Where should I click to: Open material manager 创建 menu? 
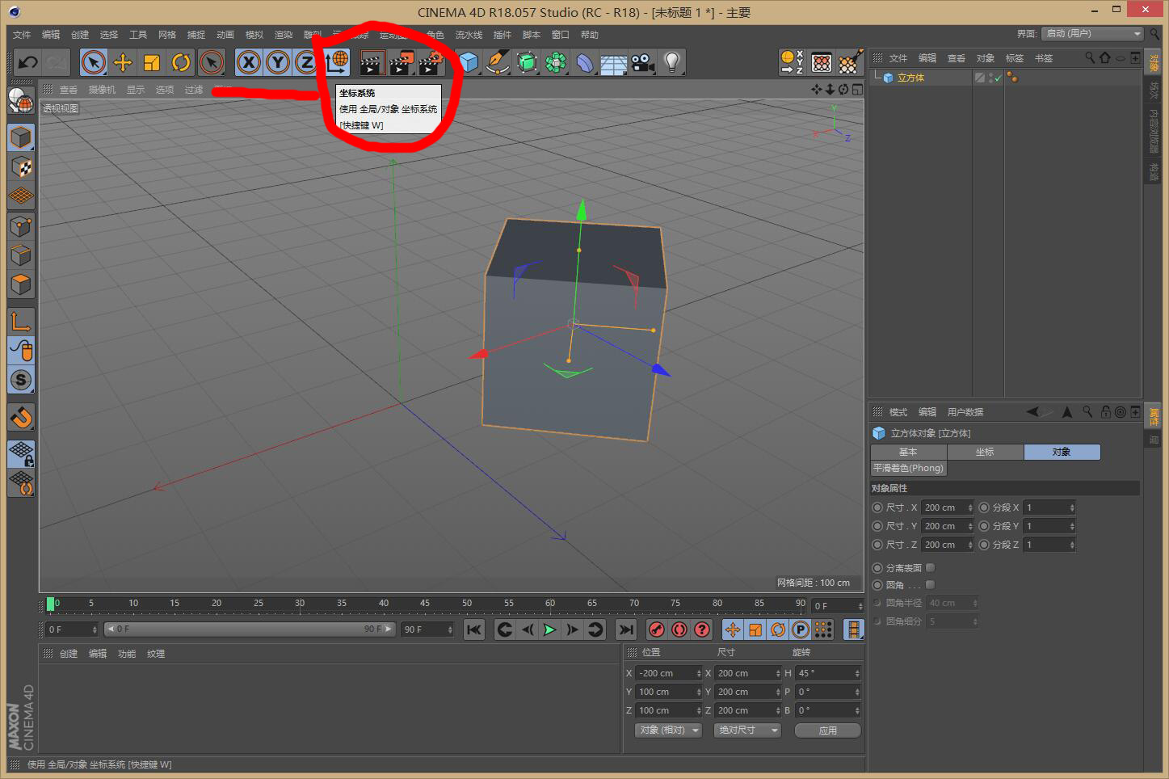coord(69,654)
